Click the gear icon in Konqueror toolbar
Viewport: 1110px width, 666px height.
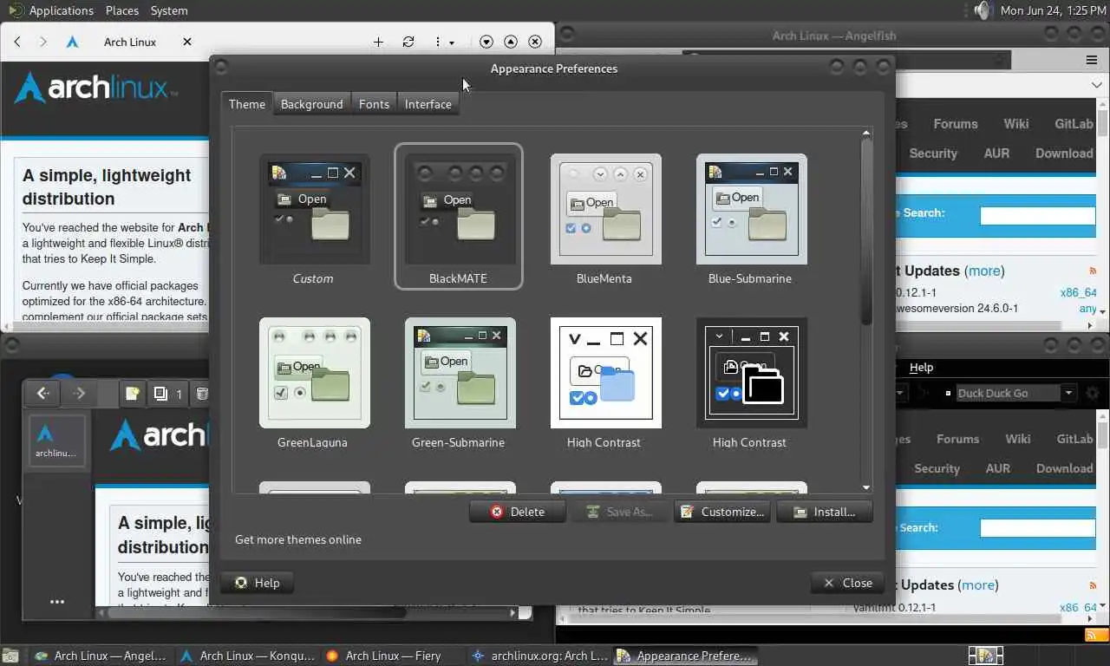[1093, 393]
